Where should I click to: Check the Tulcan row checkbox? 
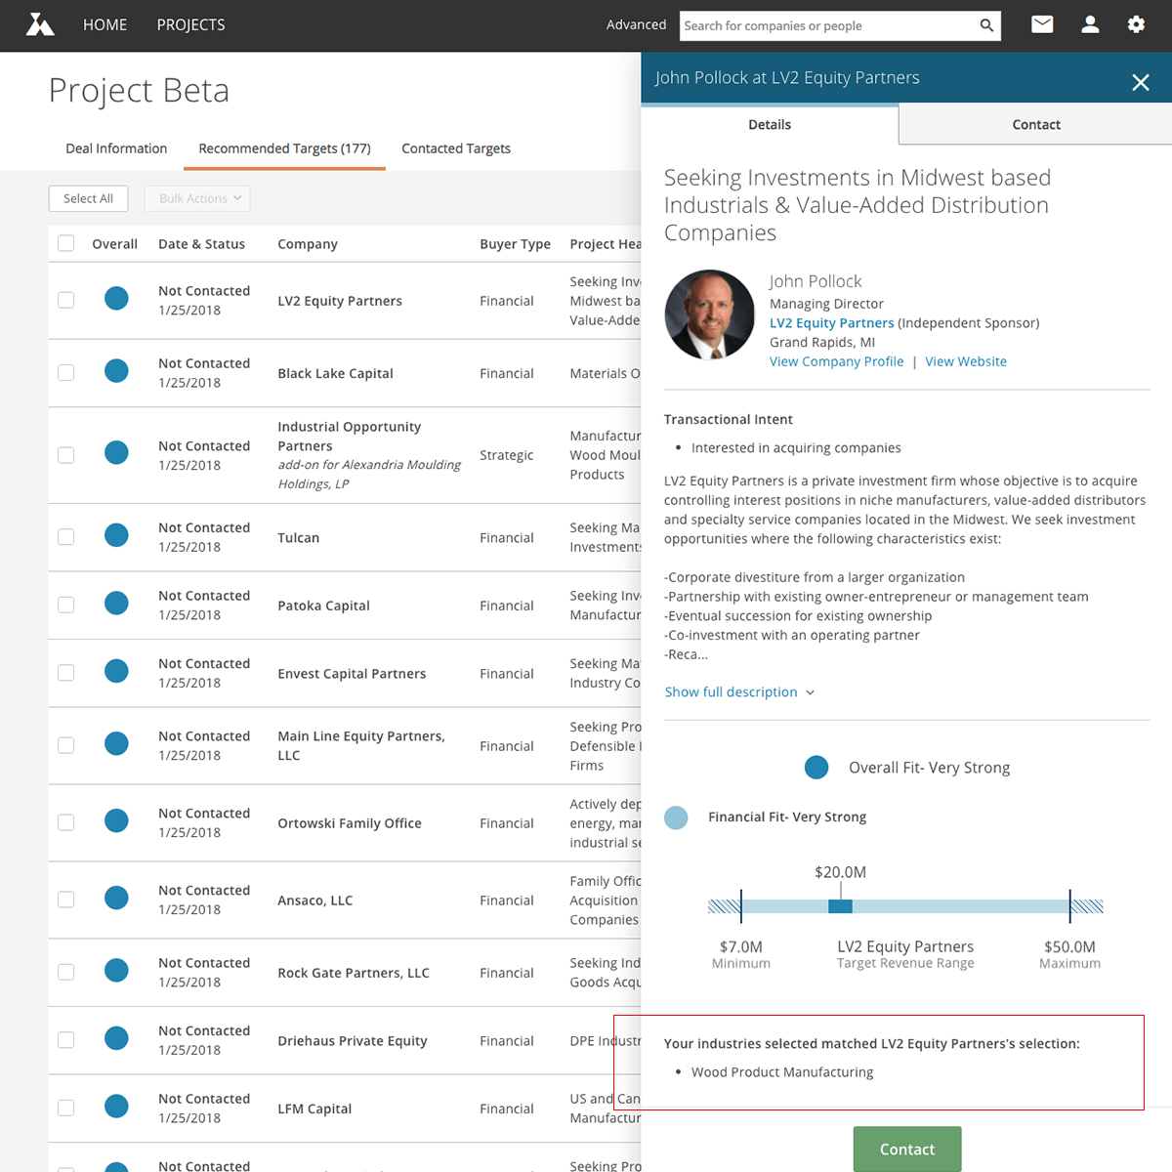[x=66, y=536]
